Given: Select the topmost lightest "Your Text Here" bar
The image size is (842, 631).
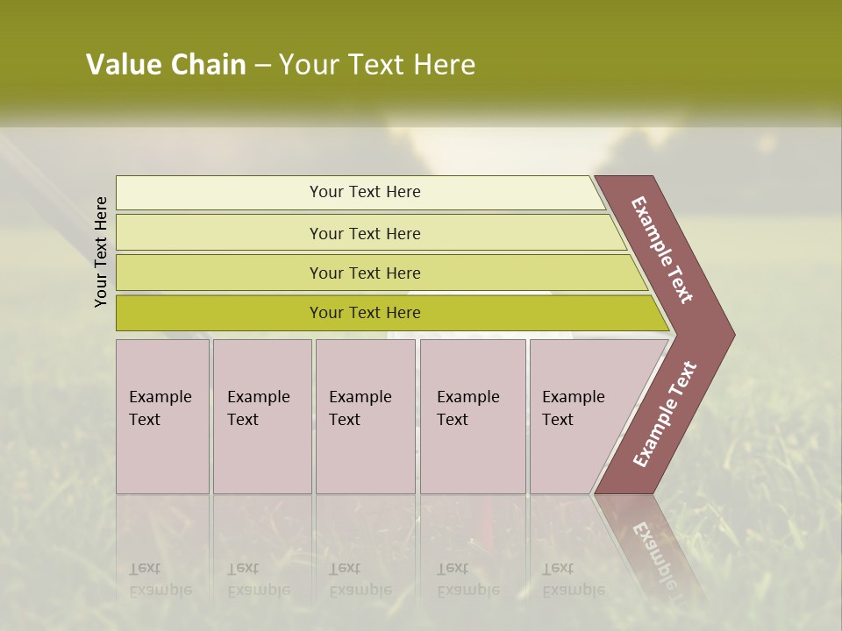Looking at the screenshot, I should (365, 192).
